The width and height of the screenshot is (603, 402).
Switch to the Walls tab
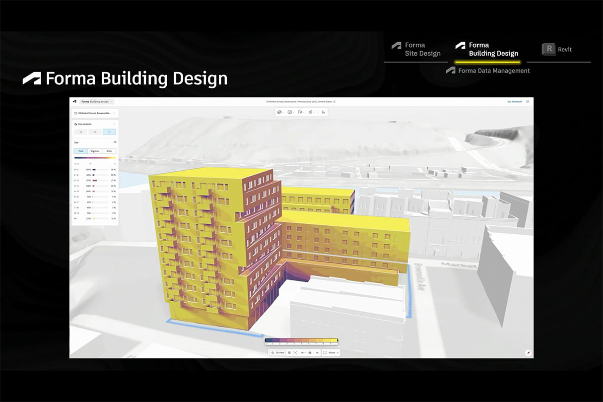coord(109,151)
